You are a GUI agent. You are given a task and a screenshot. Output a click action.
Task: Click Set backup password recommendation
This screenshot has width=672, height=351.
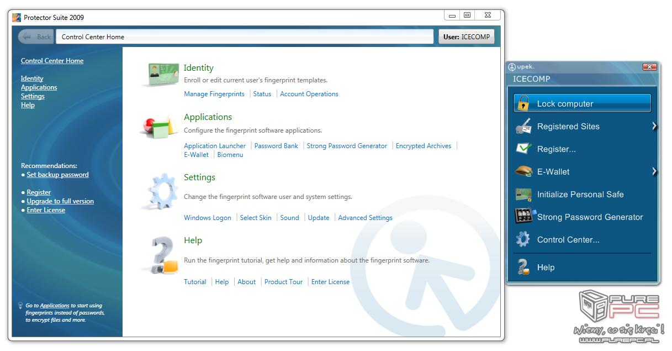point(57,175)
